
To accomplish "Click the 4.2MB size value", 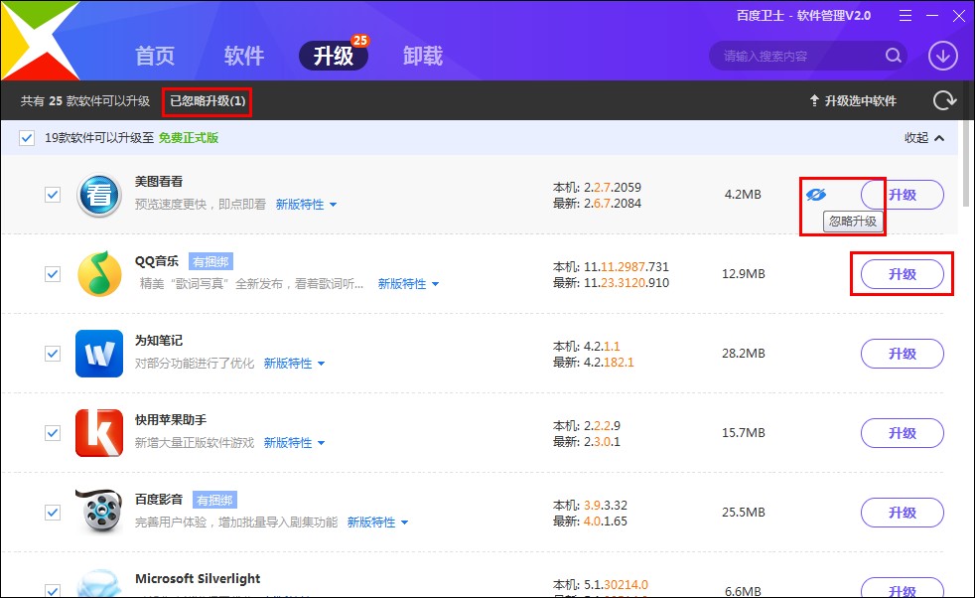I will [743, 194].
